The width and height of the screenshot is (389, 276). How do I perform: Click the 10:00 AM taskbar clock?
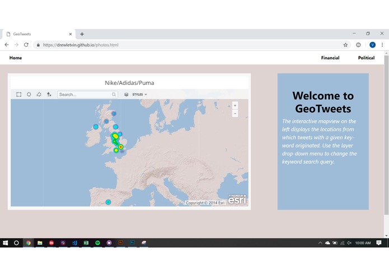pos(363,243)
